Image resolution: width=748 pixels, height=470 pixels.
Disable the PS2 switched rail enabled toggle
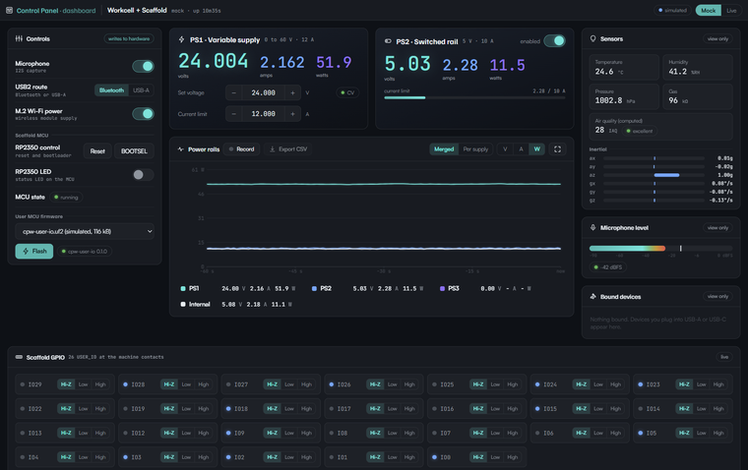tap(554, 41)
